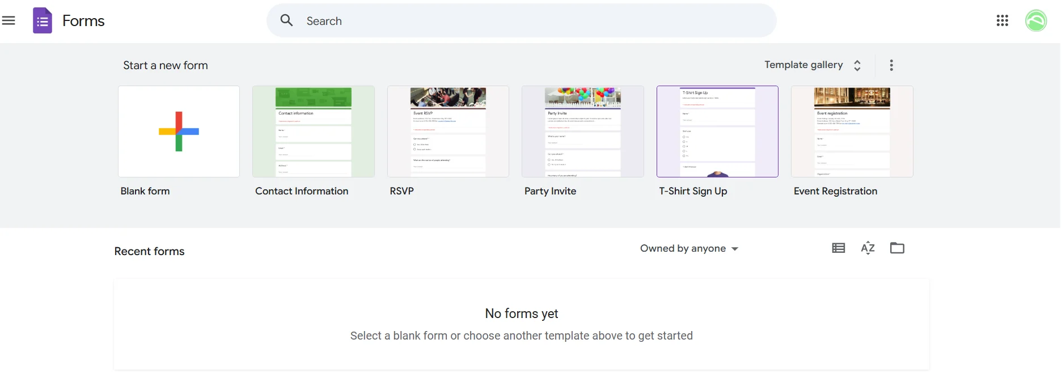
Task: Click the Event Registration label
Action: click(835, 192)
